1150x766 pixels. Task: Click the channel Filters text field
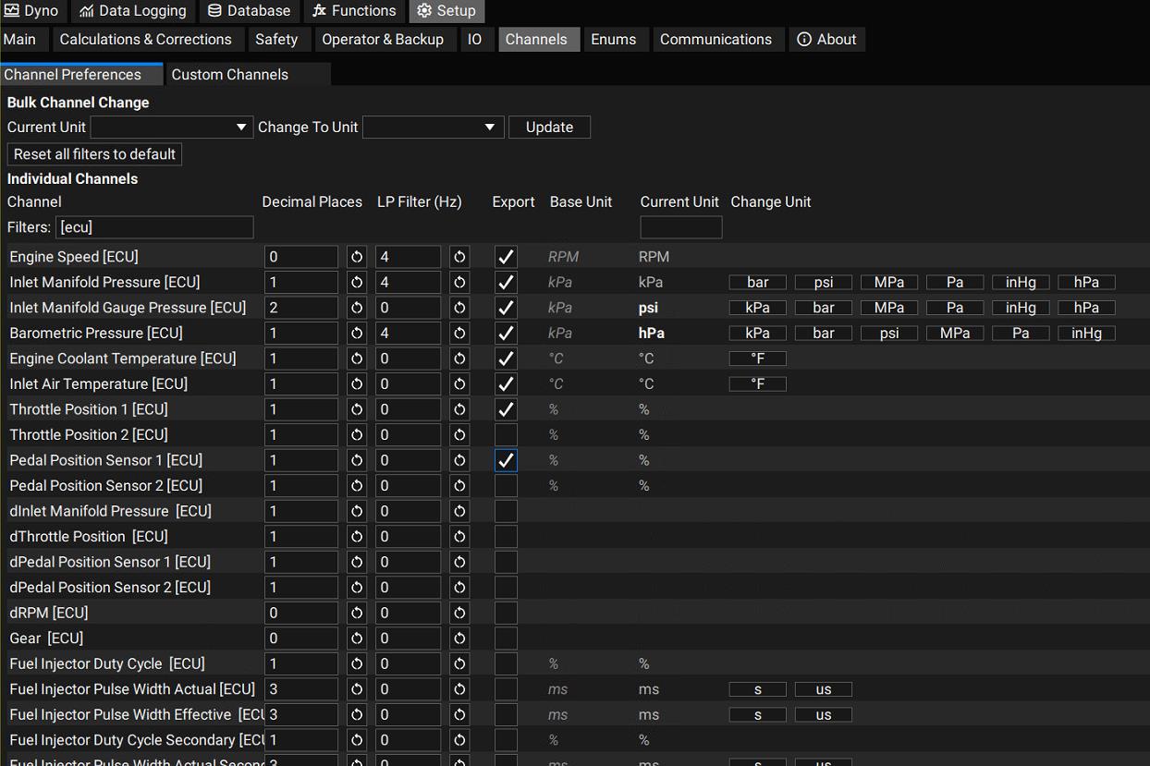click(x=154, y=227)
